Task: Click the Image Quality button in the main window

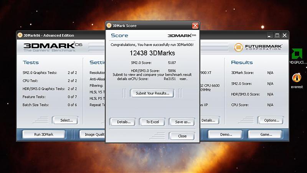Action: [x=92, y=134]
